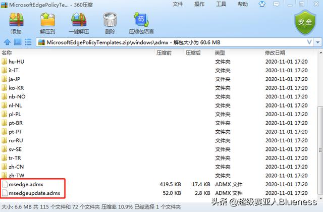Sort by 修改日期 column header

(275, 52)
